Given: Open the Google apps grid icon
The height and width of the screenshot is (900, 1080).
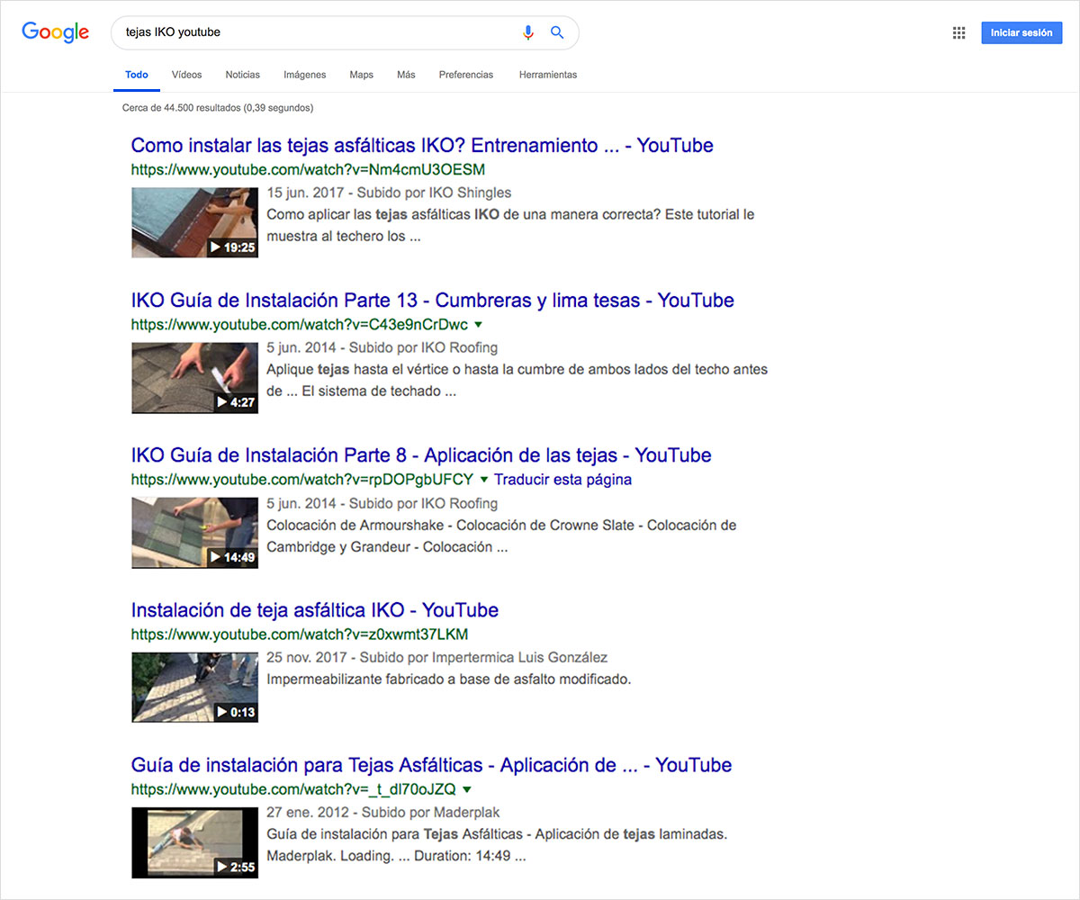Looking at the screenshot, I should click(958, 32).
